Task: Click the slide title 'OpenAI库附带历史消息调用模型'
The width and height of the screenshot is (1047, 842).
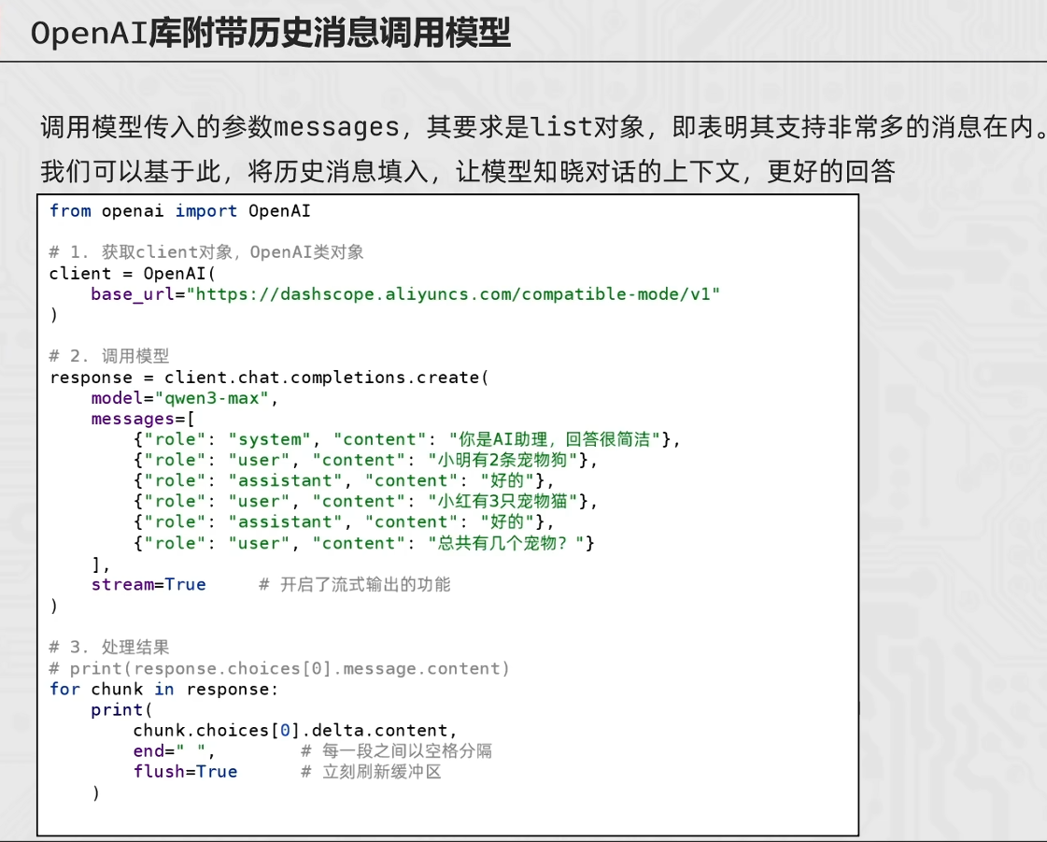Action: tap(271, 33)
